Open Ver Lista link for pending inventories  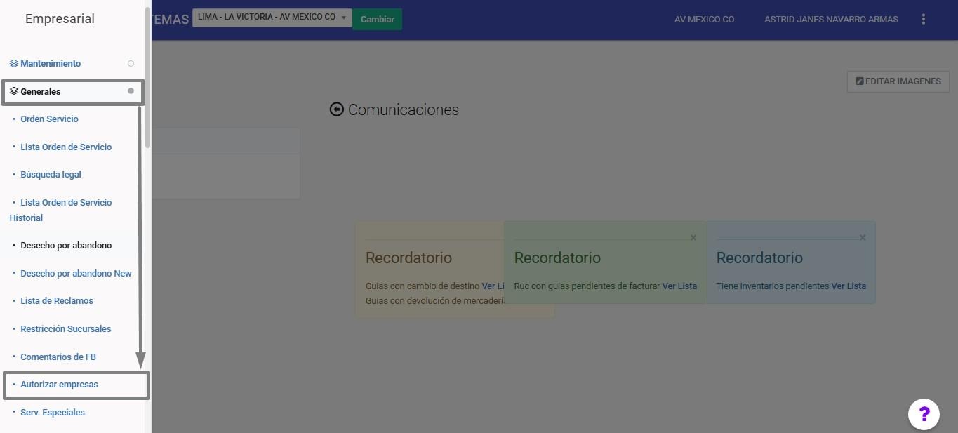(849, 286)
